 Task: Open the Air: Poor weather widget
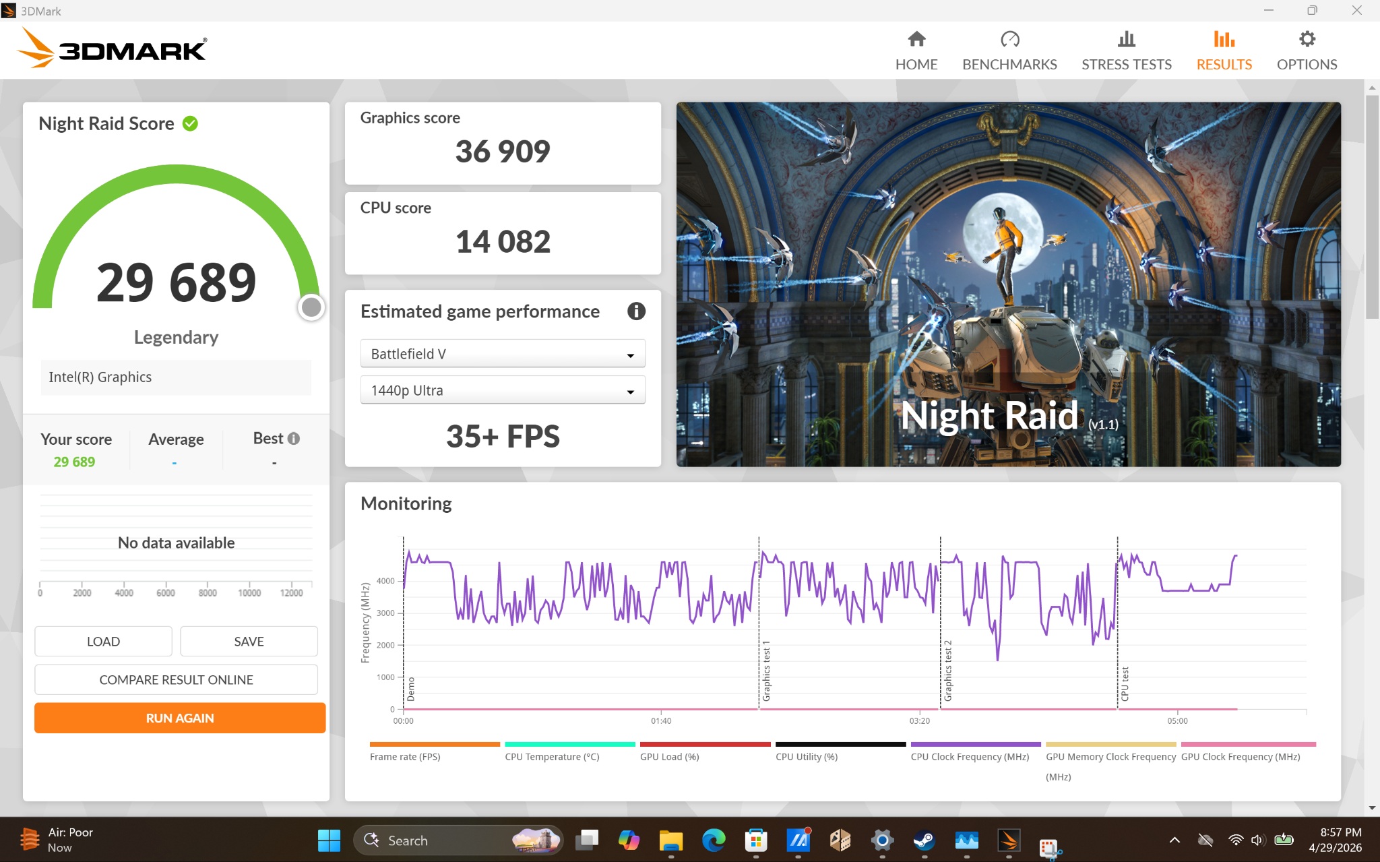tap(57, 840)
